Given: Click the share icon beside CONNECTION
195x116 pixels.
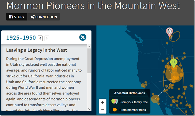Looking at the screenshot, I should (x=32, y=17).
